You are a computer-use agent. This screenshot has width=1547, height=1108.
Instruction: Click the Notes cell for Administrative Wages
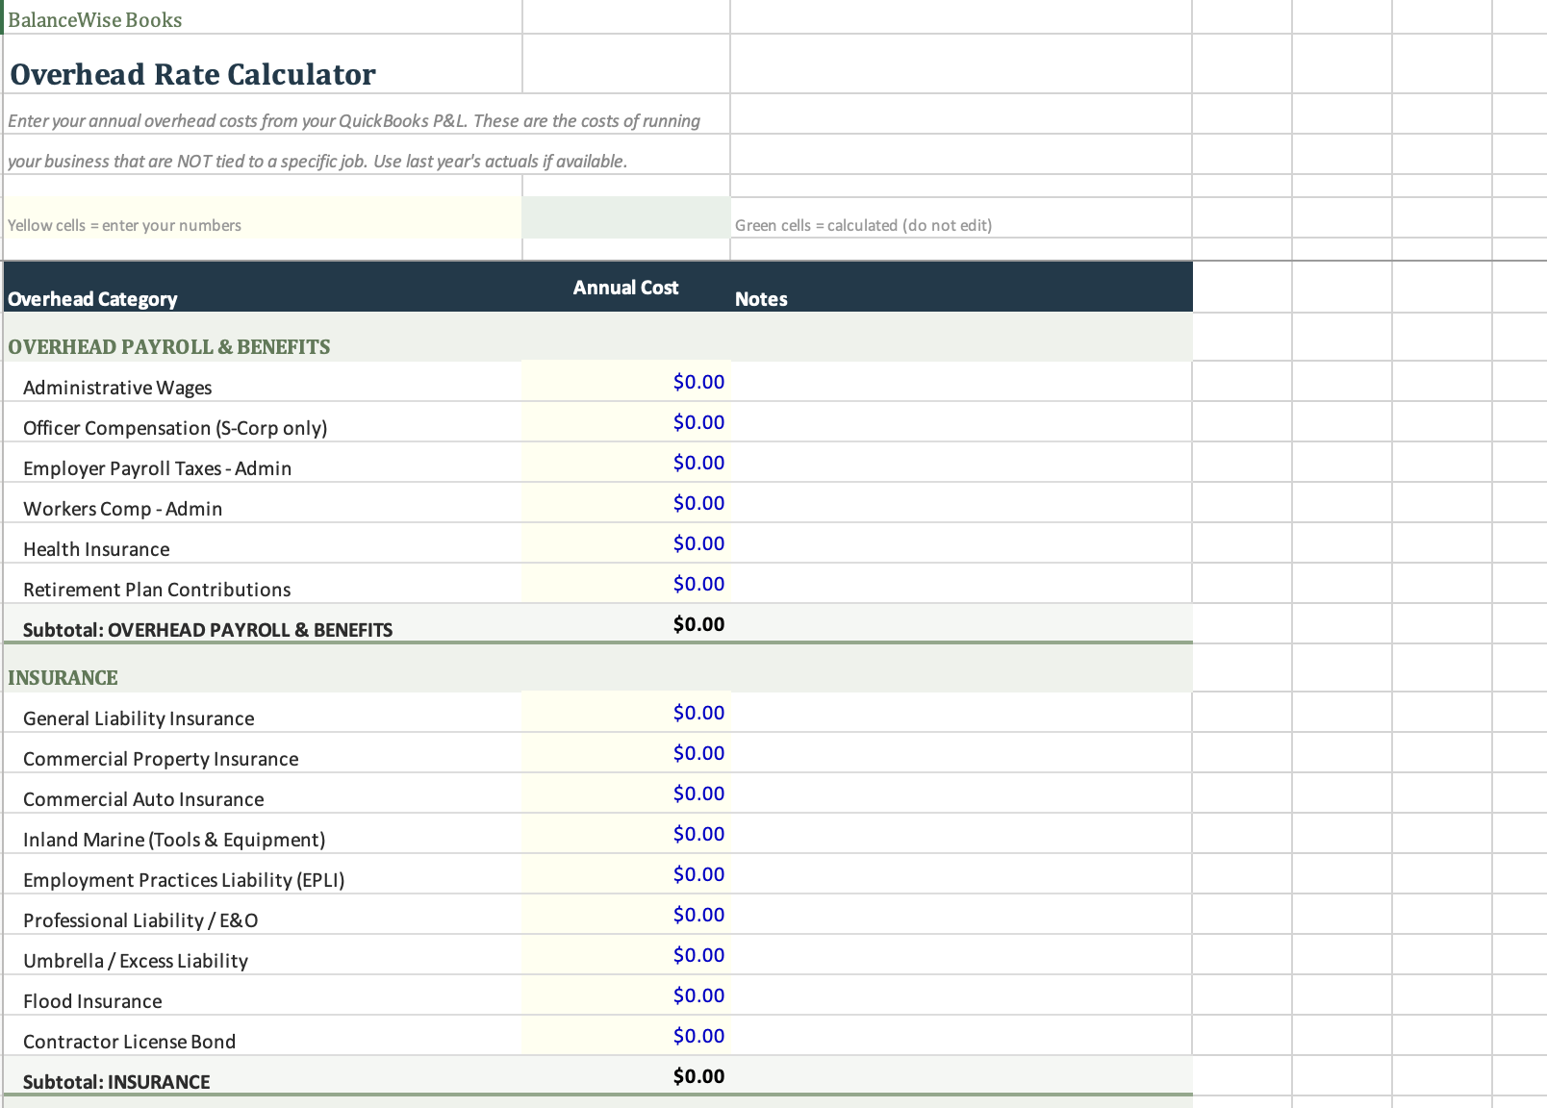[961, 382]
